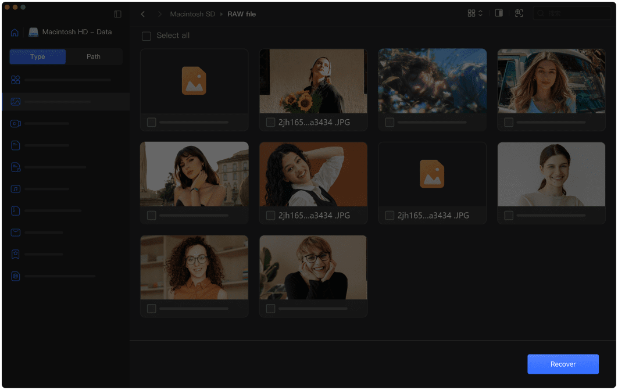The image size is (618, 390).
Task: Check the Select all checkbox
Action: (147, 36)
